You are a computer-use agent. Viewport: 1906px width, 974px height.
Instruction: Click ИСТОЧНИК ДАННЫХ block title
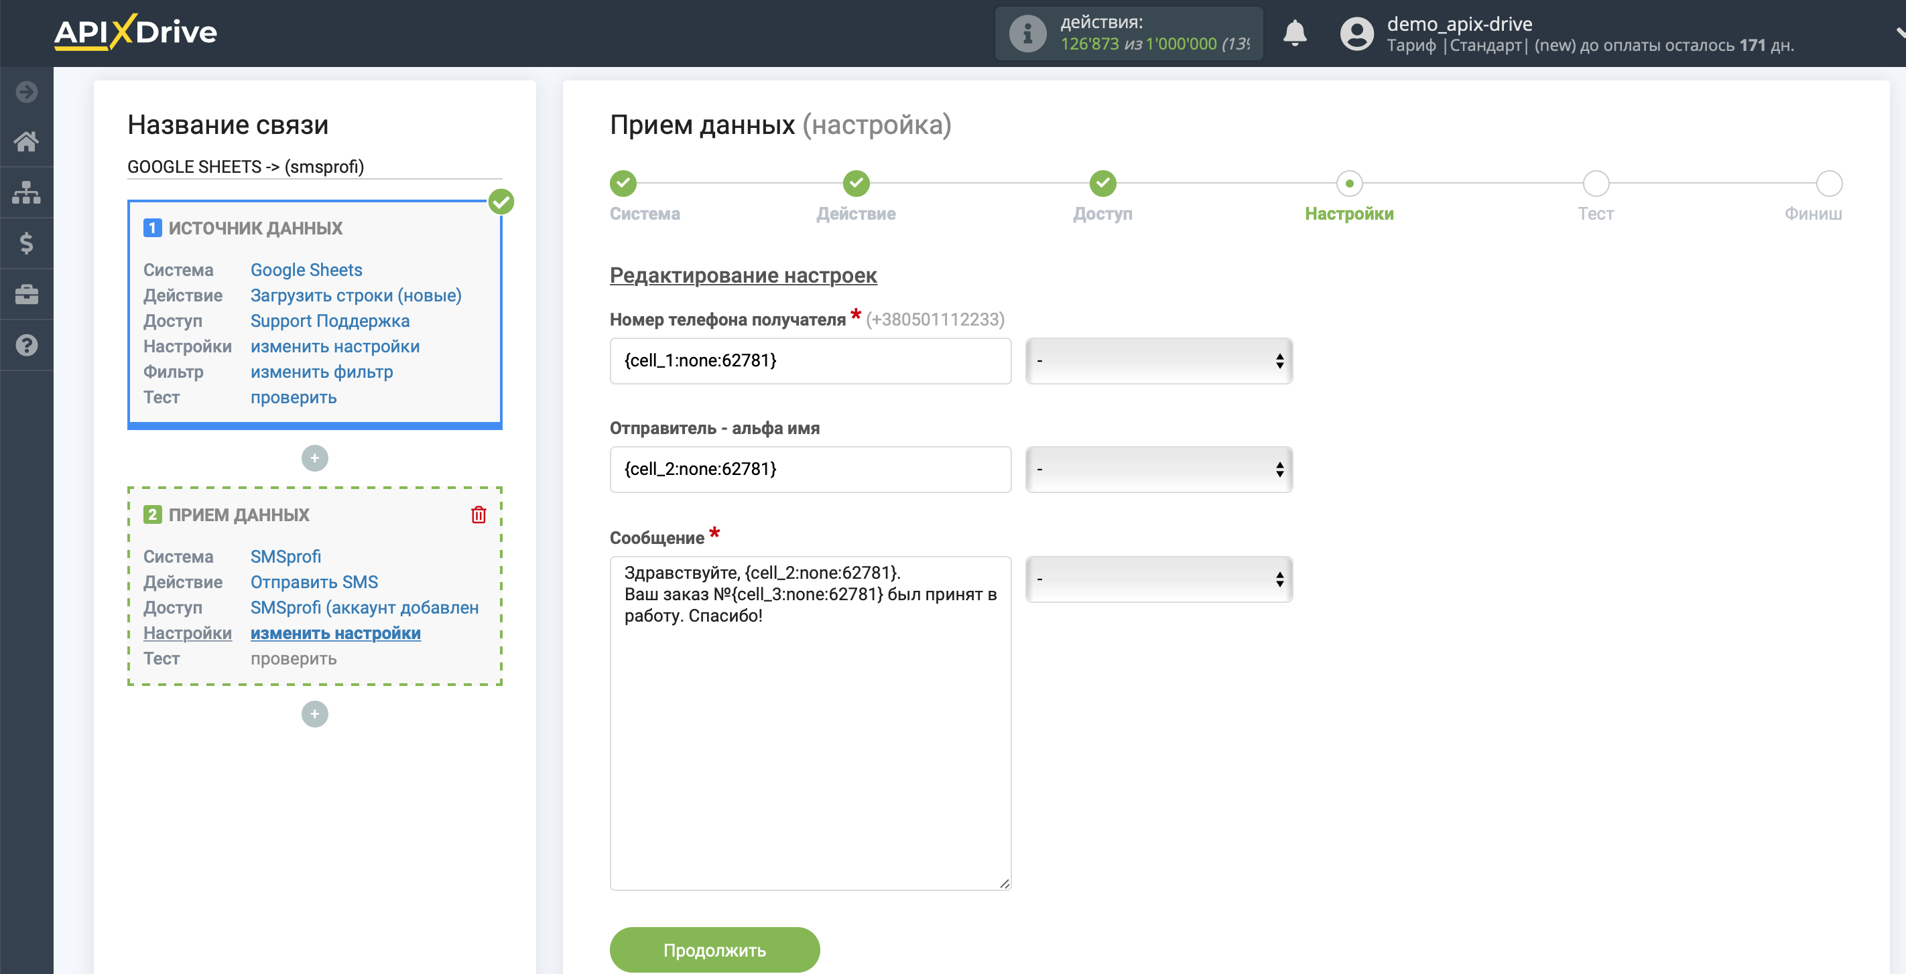tap(255, 228)
